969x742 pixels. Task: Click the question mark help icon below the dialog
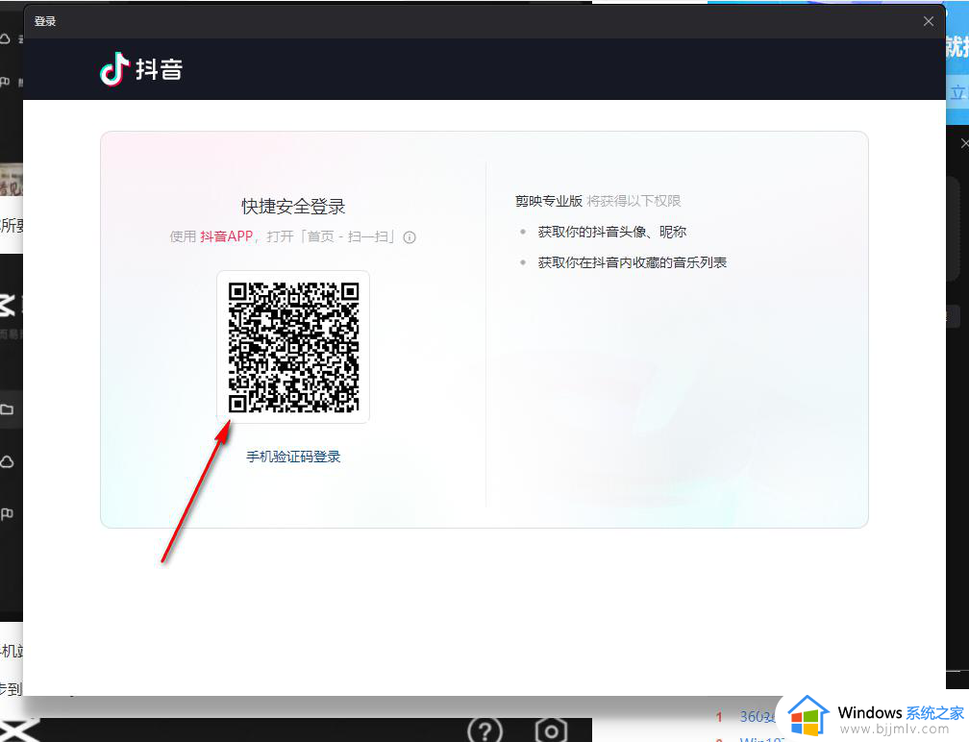485,730
